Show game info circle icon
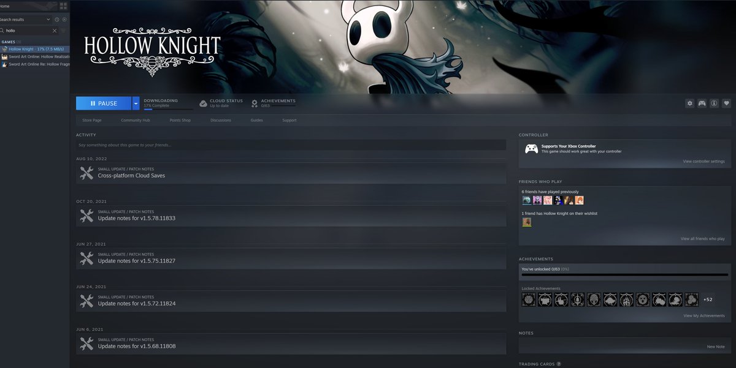Viewport: 736px width, 368px height. tap(715, 103)
